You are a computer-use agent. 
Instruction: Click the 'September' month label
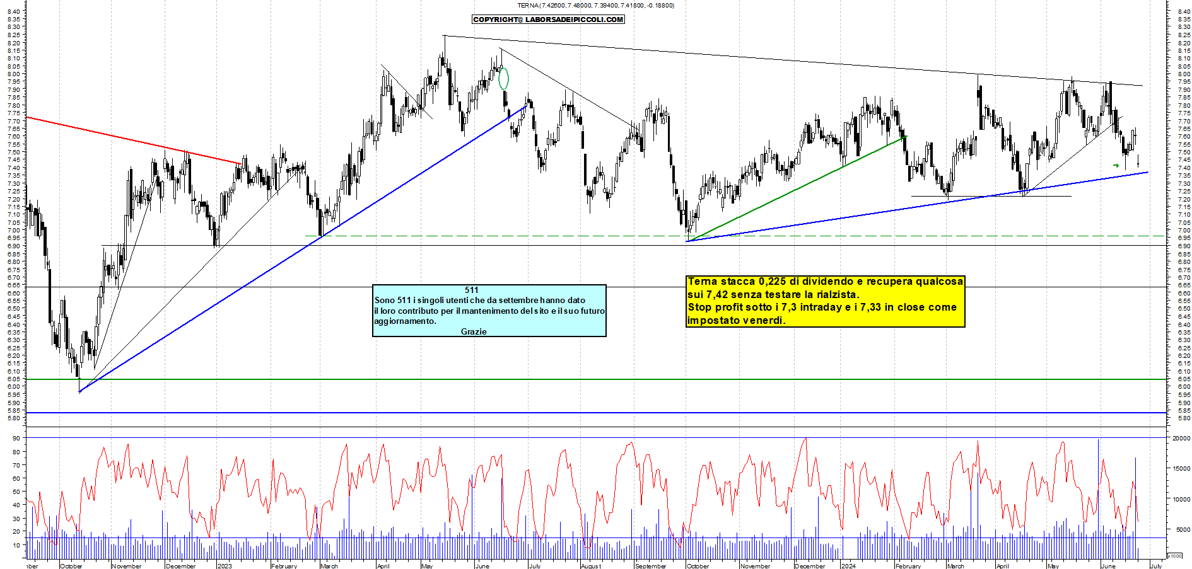coord(651,566)
